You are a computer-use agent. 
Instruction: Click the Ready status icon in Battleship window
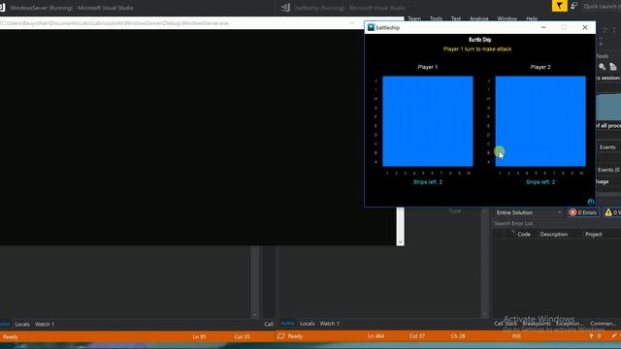click(x=280, y=336)
